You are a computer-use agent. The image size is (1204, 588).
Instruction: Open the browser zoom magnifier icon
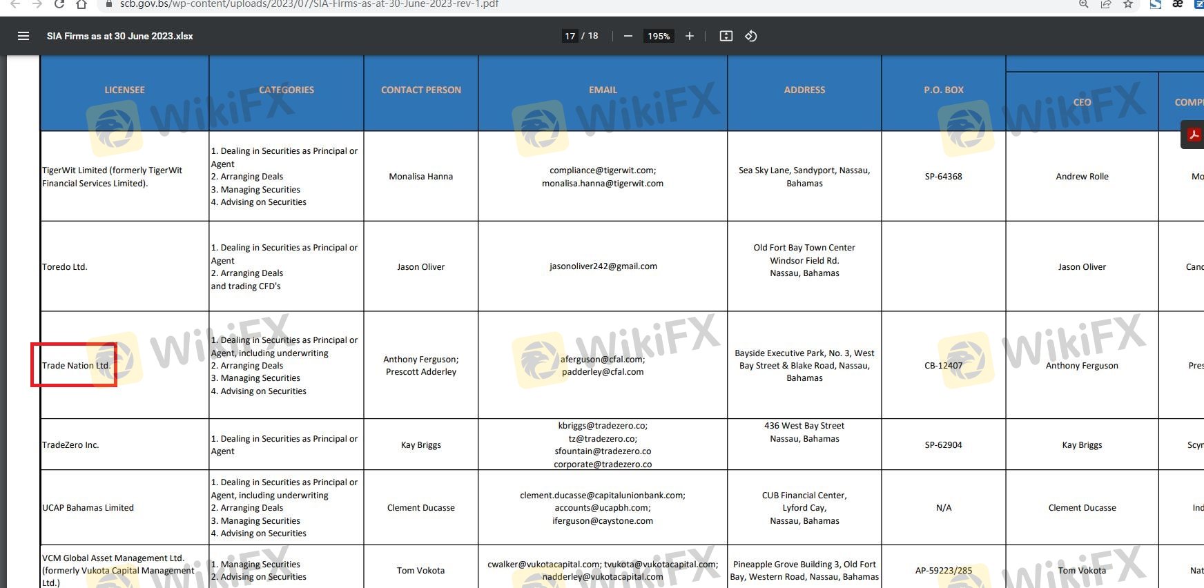tap(1084, 4)
